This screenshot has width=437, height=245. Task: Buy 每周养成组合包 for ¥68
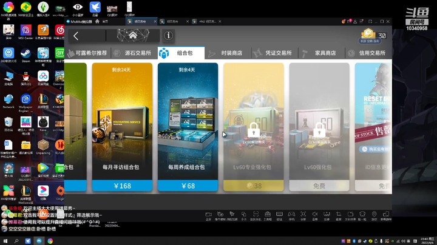click(x=188, y=186)
